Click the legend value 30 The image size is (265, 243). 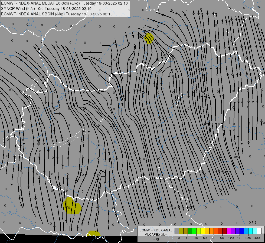(x=196, y=238)
